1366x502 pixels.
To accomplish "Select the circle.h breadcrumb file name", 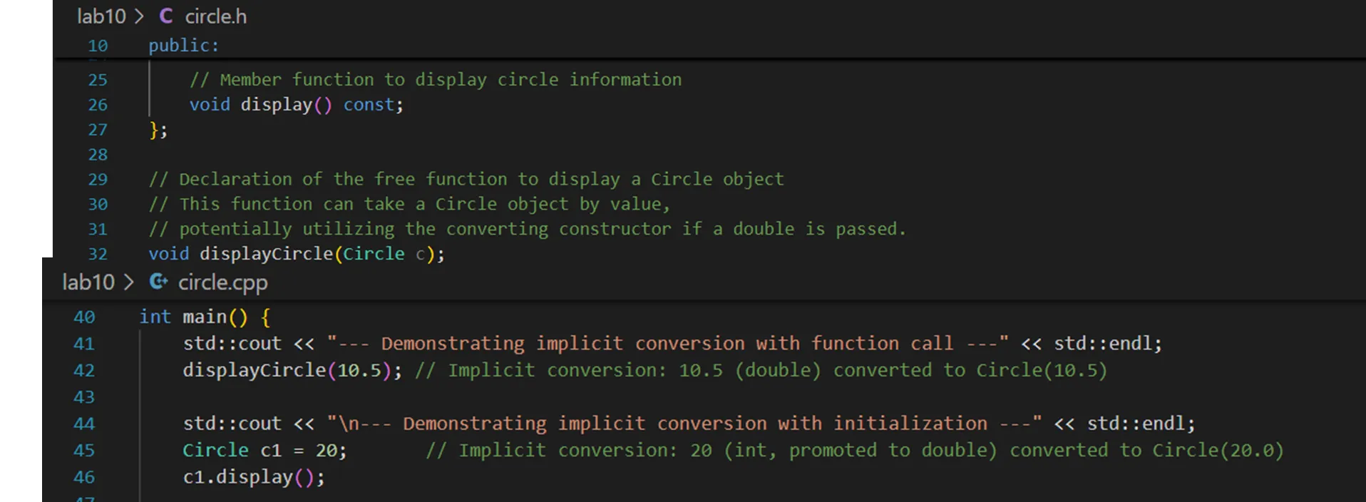I will tap(215, 16).
